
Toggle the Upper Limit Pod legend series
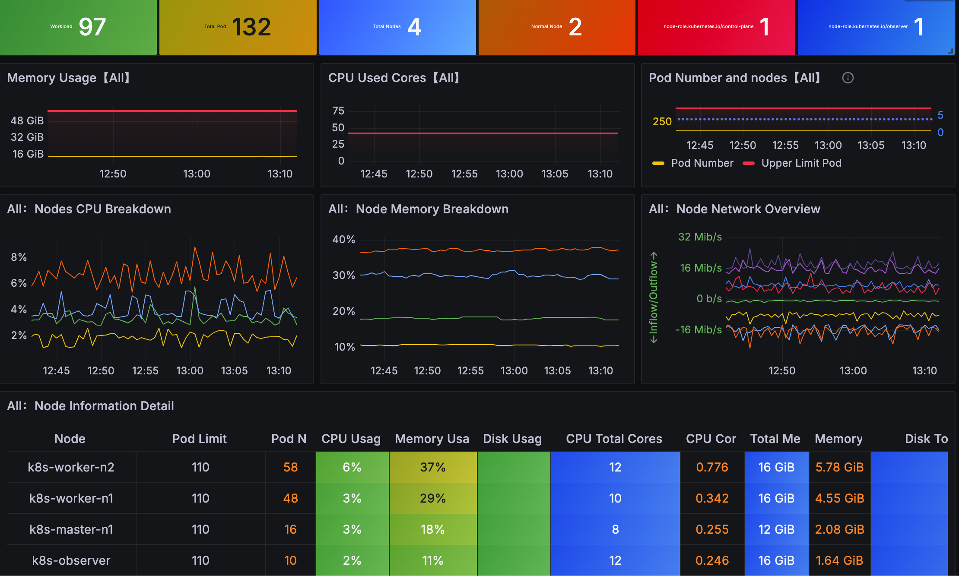click(801, 163)
